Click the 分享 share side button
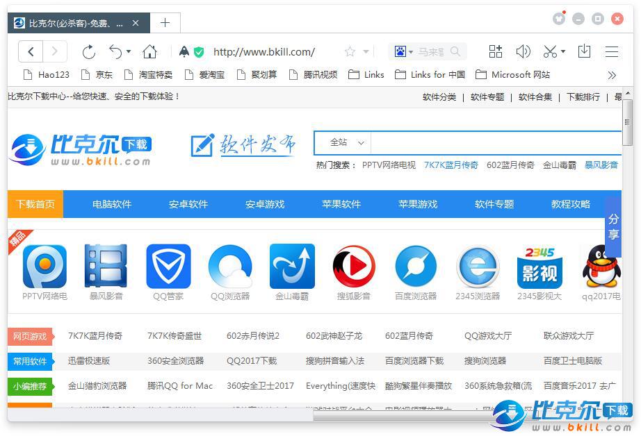641x436 pixels. (x=613, y=226)
